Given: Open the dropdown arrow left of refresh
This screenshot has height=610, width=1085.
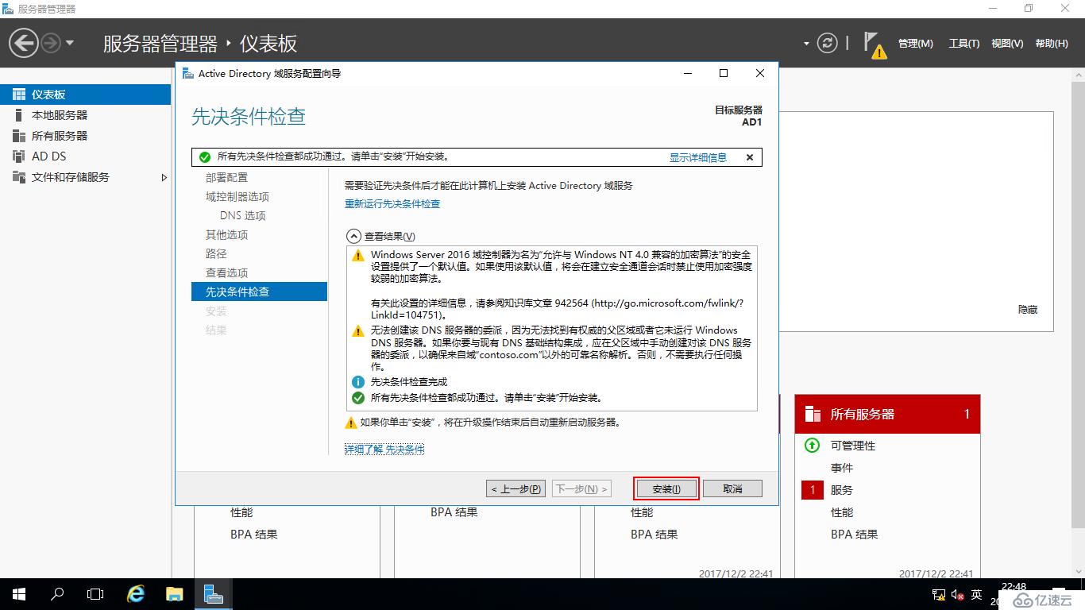Looking at the screenshot, I should click(807, 44).
